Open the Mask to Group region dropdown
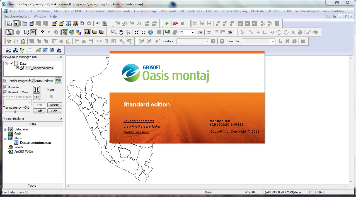Image resolution: width=356 pixels, height=197 pixels. [29, 102]
